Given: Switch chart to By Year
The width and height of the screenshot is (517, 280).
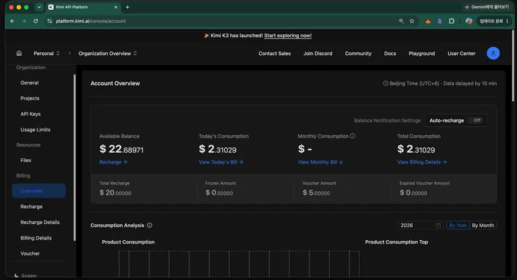Looking at the screenshot, I should click(x=458, y=226).
